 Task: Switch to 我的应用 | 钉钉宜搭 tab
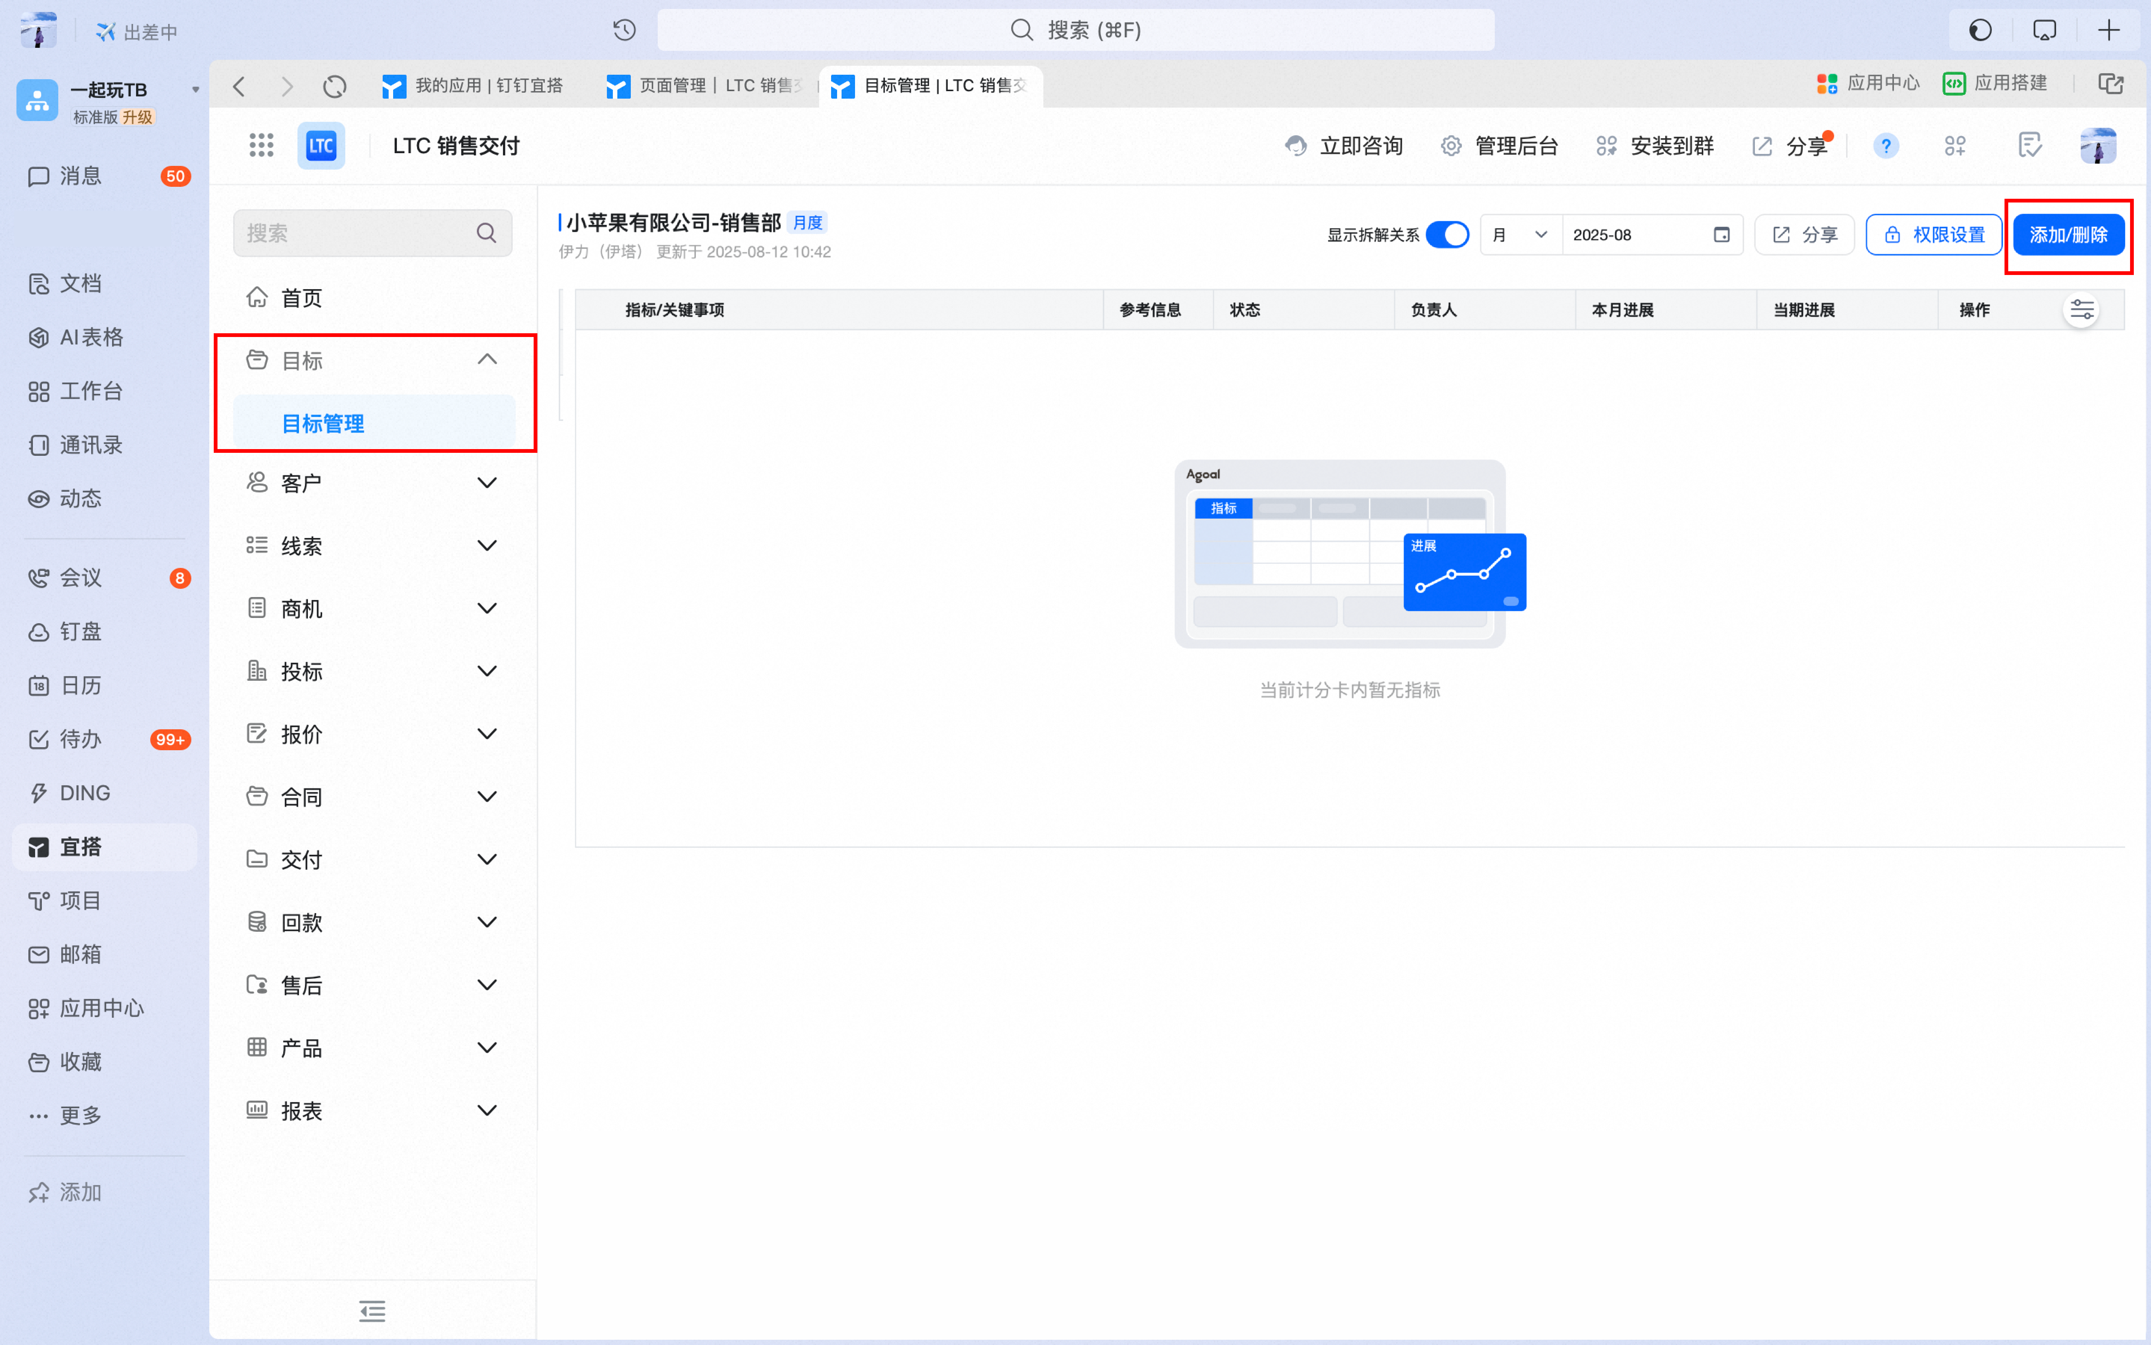pyautogui.click(x=475, y=86)
